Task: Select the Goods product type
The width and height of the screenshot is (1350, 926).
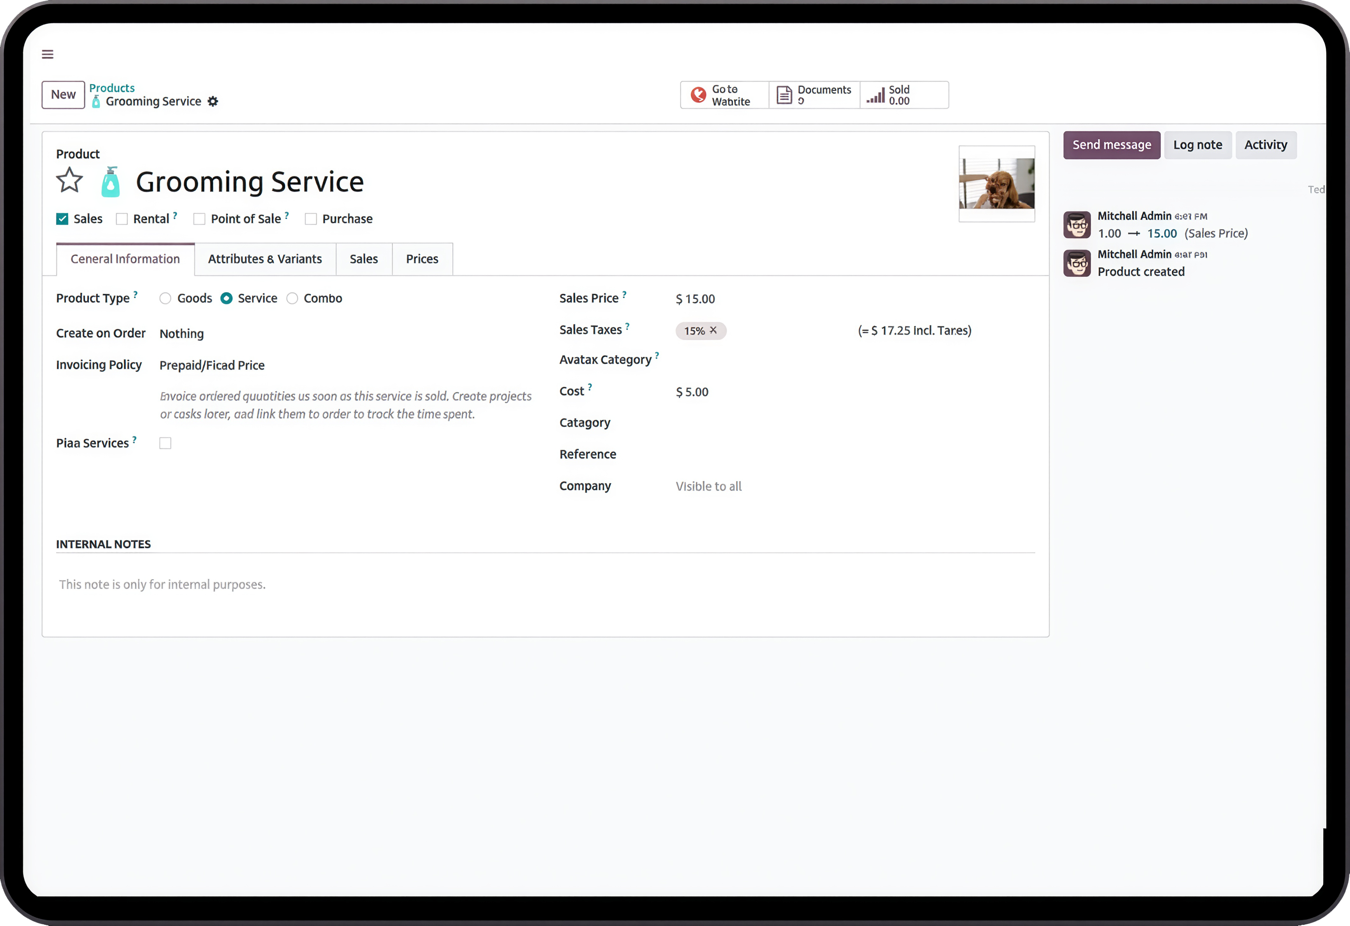Action: pos(165,298)
